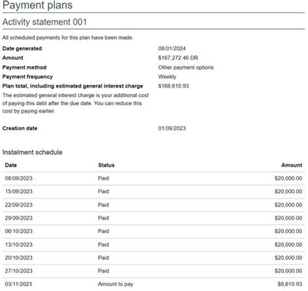Click the Weekly payment frequency value
Viewport: 308px width, 291px height.
pos(167,77)
